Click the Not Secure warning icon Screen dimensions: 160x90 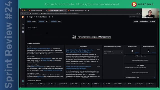[x=30, y=13]
